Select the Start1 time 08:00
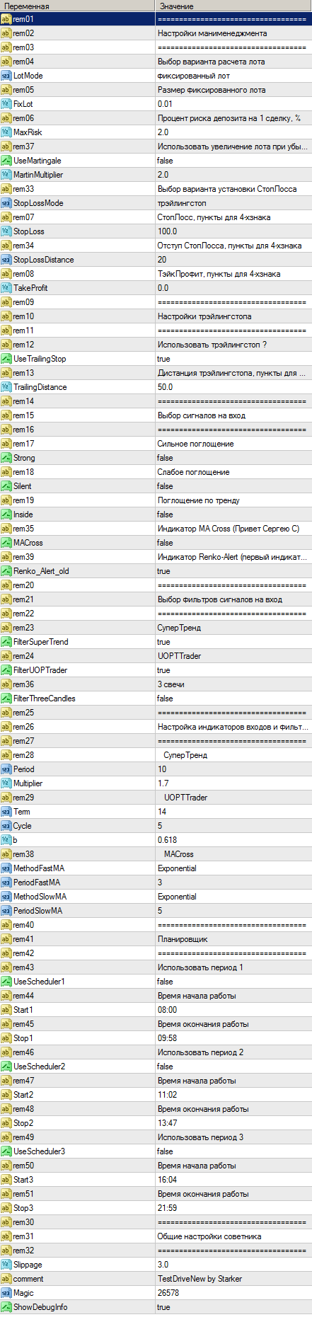This screenshot has width=312, height=1322. click(167, 1010)
